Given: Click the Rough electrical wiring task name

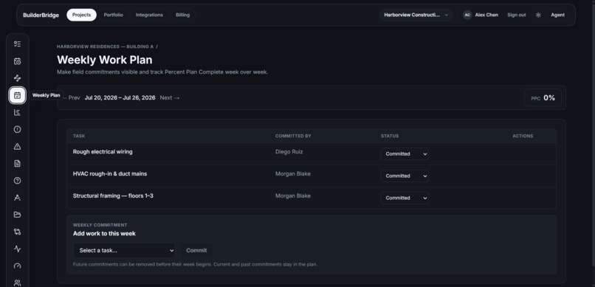Looking at the screenshot, I should tap(103, 152).
